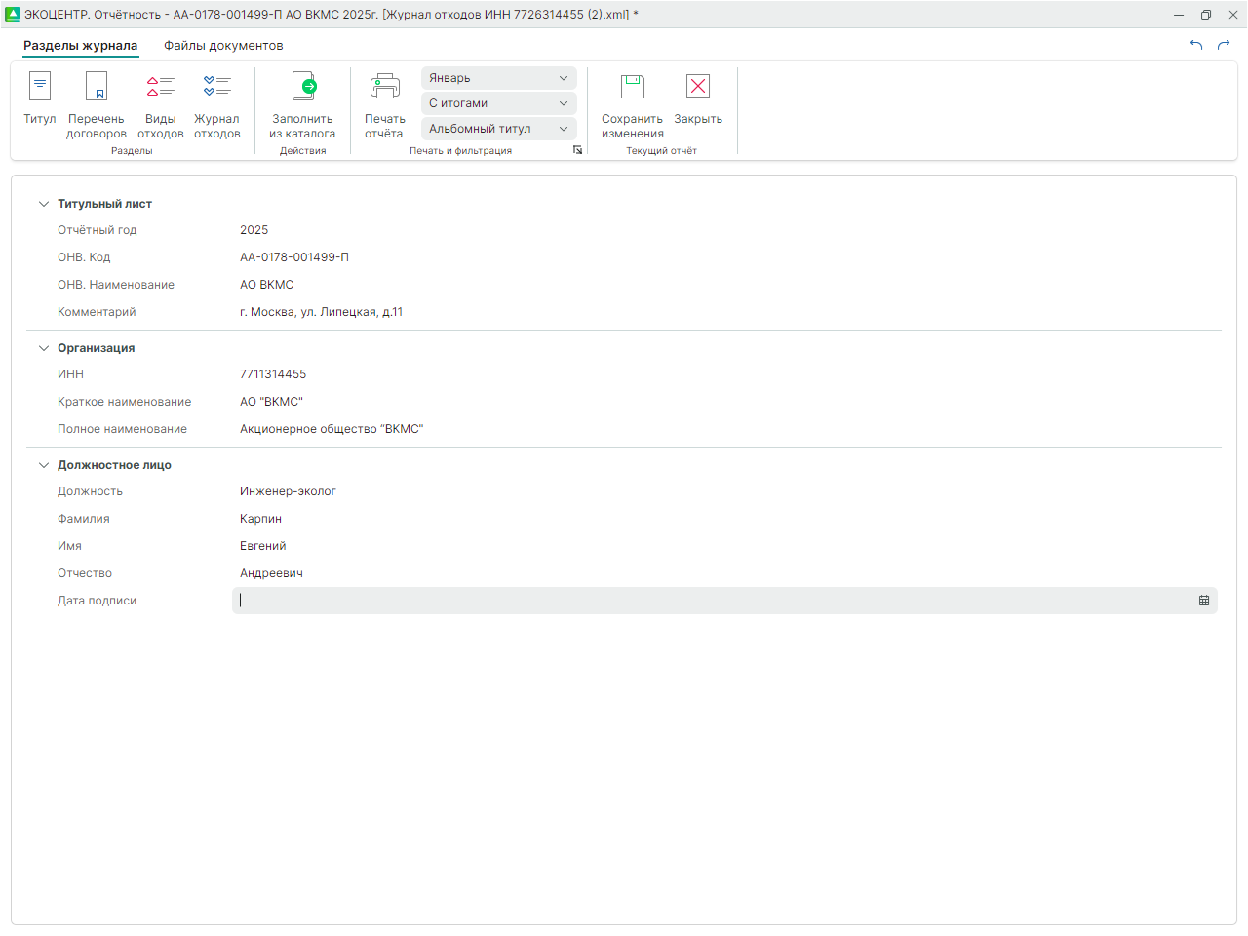Image resolution: width=1248 pixels, height=936 pixels.
Task: Open the Альбомный титул dropdown
Action: [x=498, y=129]
